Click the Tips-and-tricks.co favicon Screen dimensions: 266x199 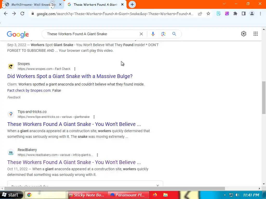(11, 114)
